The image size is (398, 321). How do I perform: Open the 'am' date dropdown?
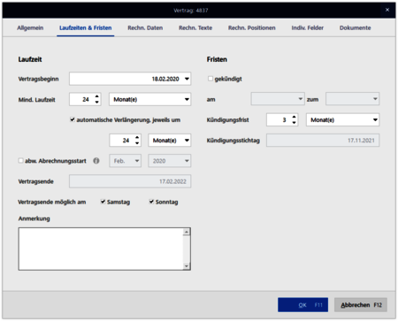click(278, 99)
